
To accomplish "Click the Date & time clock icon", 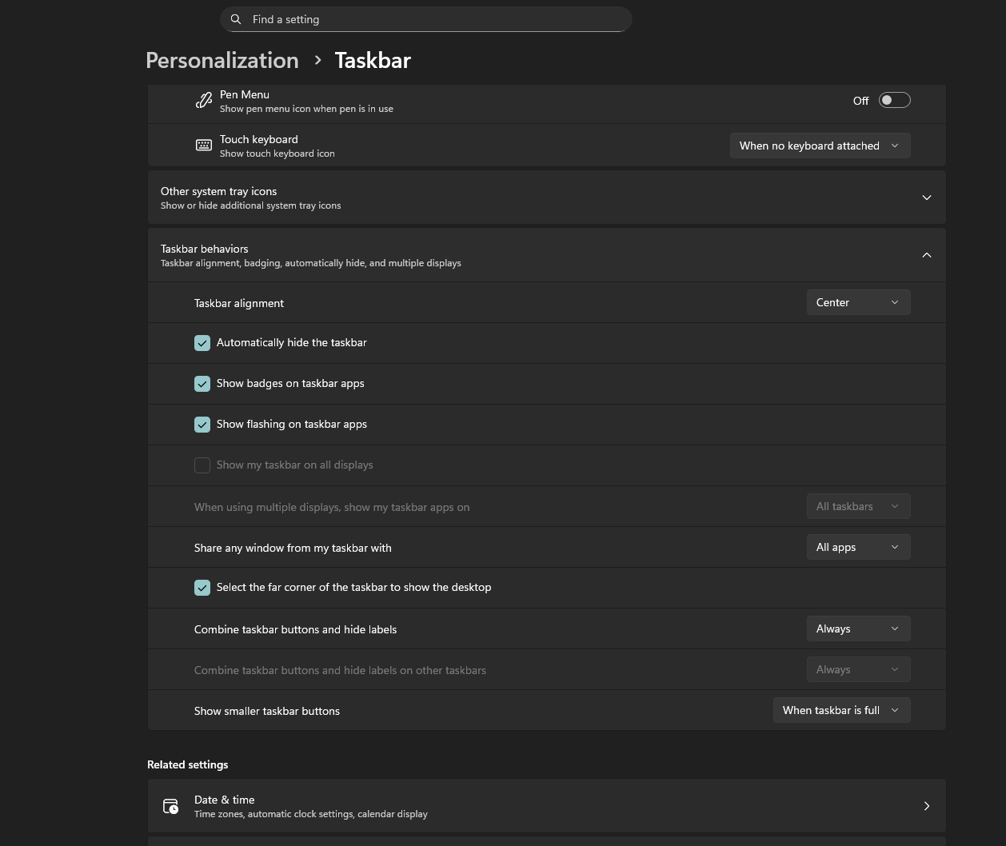I will tap(170, 806).
